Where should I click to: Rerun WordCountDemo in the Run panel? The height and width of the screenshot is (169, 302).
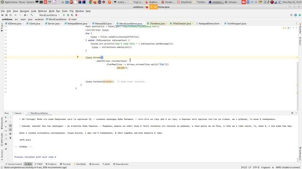pyautogui.click(x=6, y=117)
